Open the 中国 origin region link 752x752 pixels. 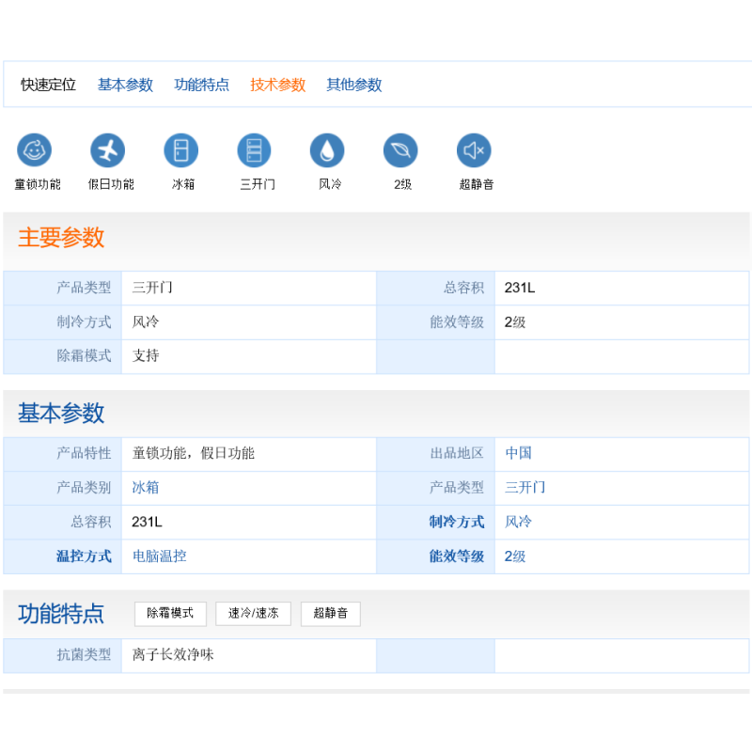tap(517, 454)
